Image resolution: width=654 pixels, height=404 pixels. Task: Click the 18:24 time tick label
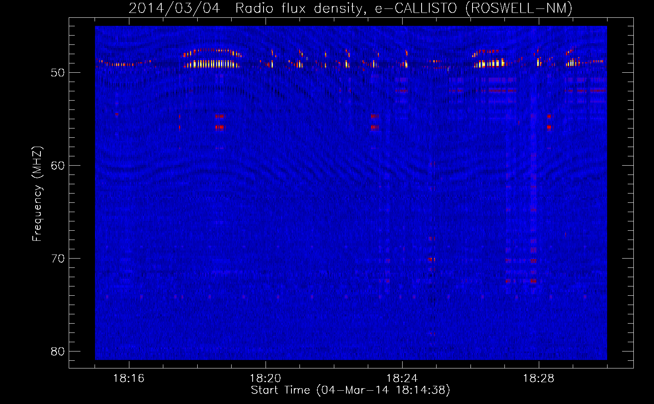(402, 379)
